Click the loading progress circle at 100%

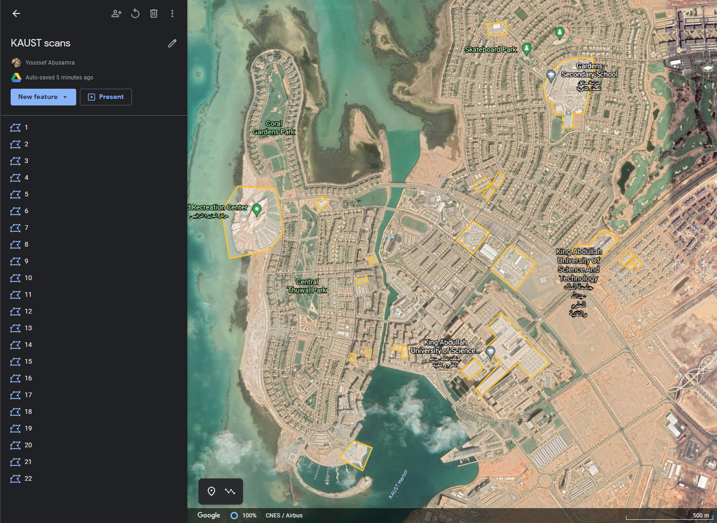pos(234,516)
